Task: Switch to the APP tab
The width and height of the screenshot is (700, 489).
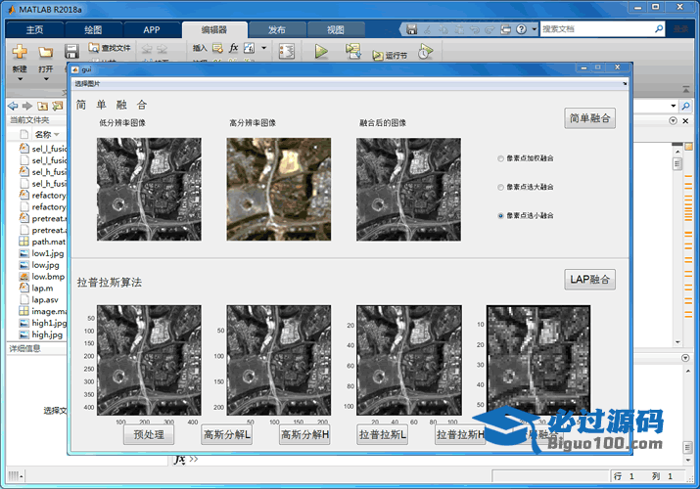Action: pos(152,30)
